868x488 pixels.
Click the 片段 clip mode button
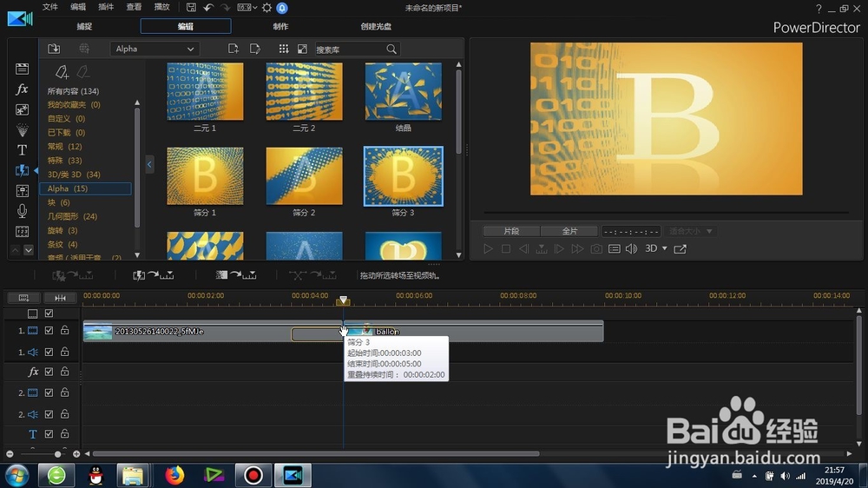[511, 231]
